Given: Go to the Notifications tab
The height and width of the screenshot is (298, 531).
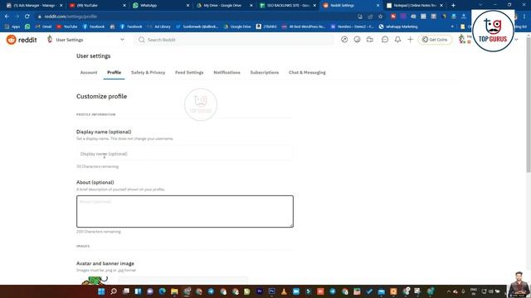Looking at the screenshot, I should pyautogui.click(x=227, y=72).
